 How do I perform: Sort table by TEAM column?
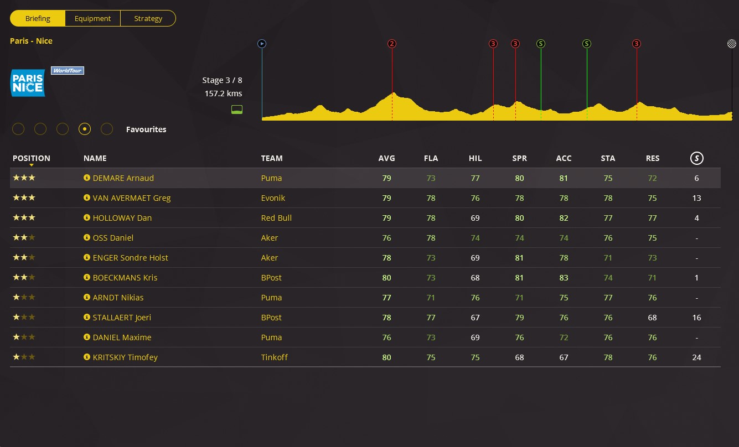[272, 158]
